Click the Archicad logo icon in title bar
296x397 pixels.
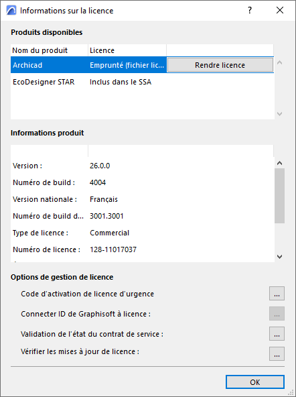pyautogui.click(x=11, y=10)
